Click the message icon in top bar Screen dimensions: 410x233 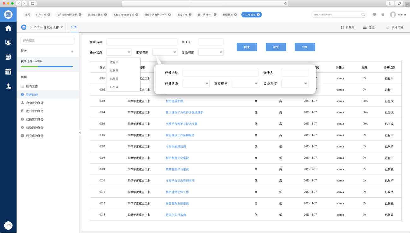(374, 14)
